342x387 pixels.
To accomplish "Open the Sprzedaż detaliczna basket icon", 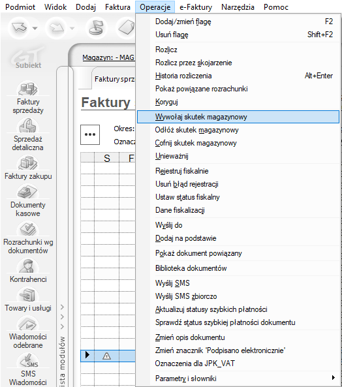I will coord(28,125).
